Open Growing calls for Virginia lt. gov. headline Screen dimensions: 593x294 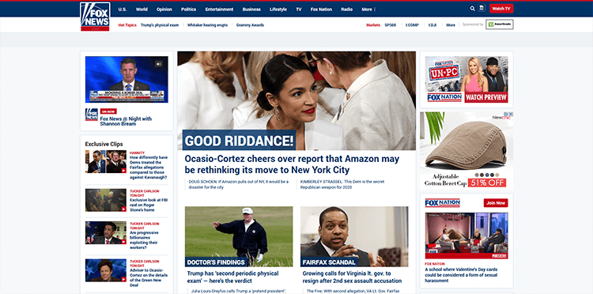(x=352, y=277)
